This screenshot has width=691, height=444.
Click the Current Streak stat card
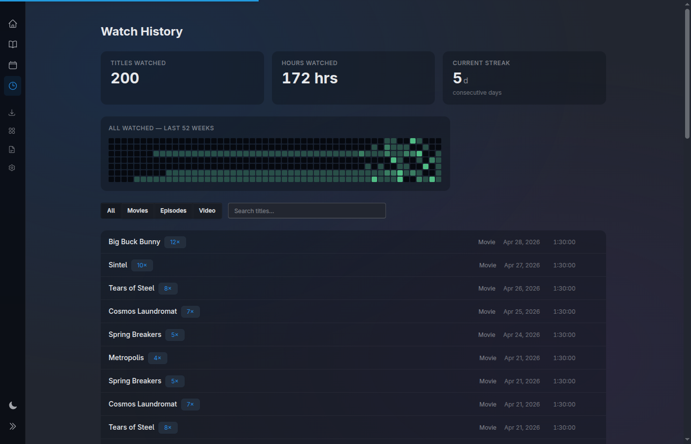click(x=524, y=78)
